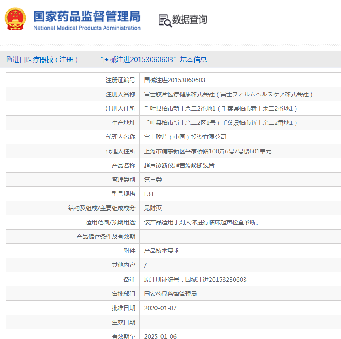Click the document icon before 进口医疗器械
The height and width of the screenshot is (339, 341).
9,59
